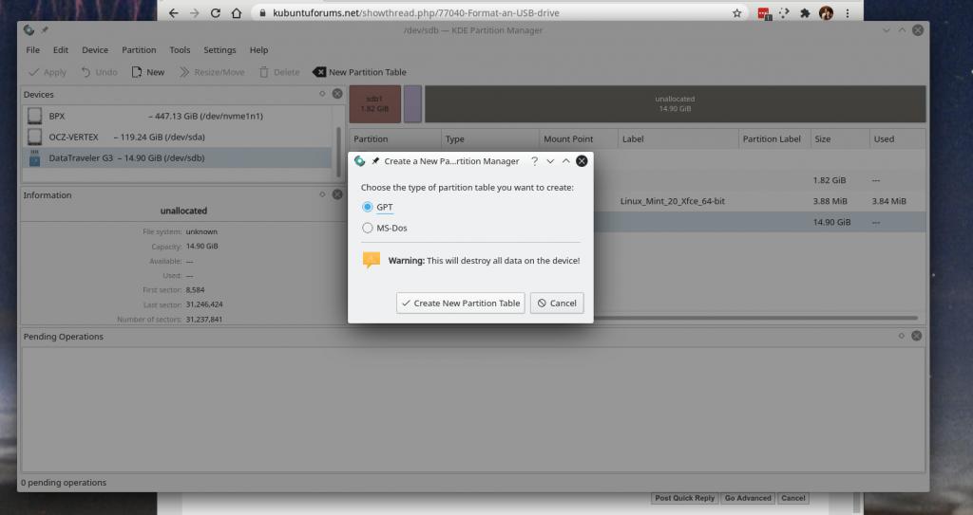Shade the dialog with the down chevron
Screen dimensions: 973x515
point(551,161)
